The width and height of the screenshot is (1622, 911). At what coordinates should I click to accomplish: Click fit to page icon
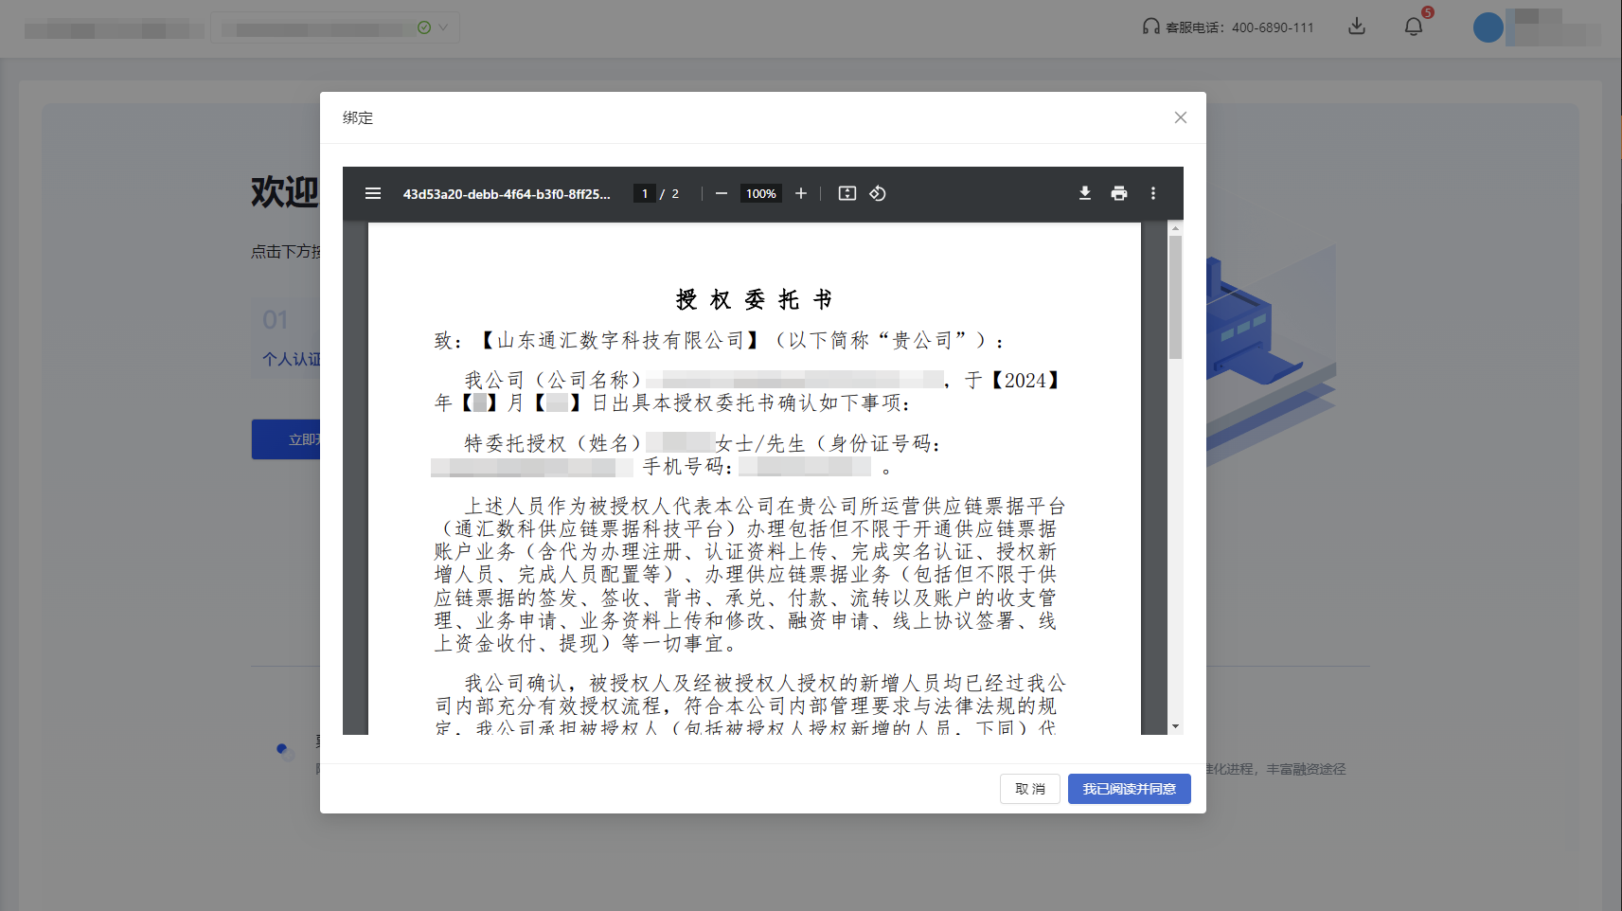point(847,193)
